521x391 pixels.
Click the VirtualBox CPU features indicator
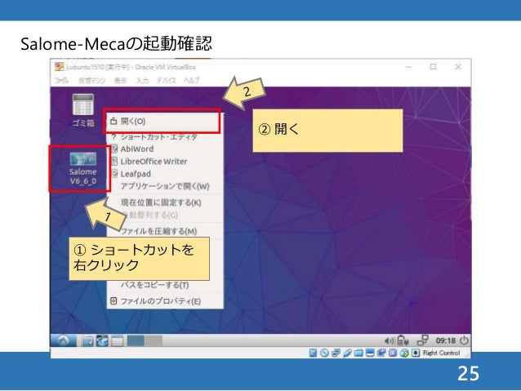(393, 353)
